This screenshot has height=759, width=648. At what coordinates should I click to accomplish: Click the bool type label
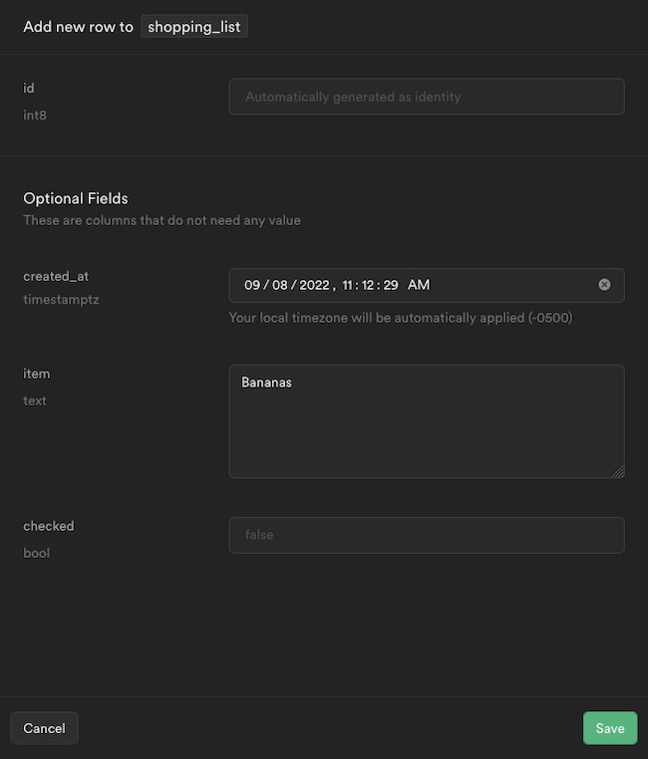coord(36,553)
